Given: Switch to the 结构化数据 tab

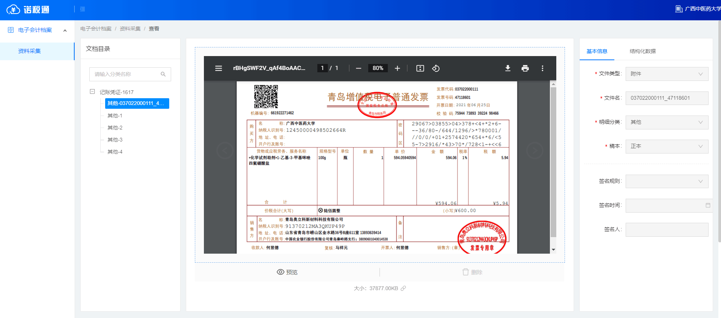Looking at the screenshot, I should click(x=642, y=51).
